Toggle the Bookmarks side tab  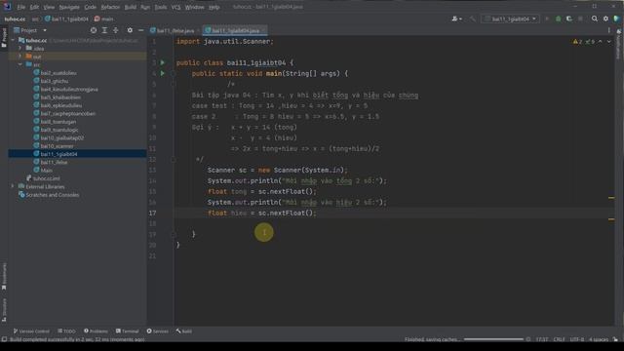point(4,277)
